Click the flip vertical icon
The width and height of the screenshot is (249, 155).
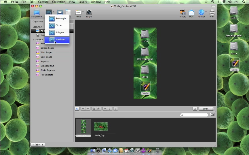click(110, 109)
